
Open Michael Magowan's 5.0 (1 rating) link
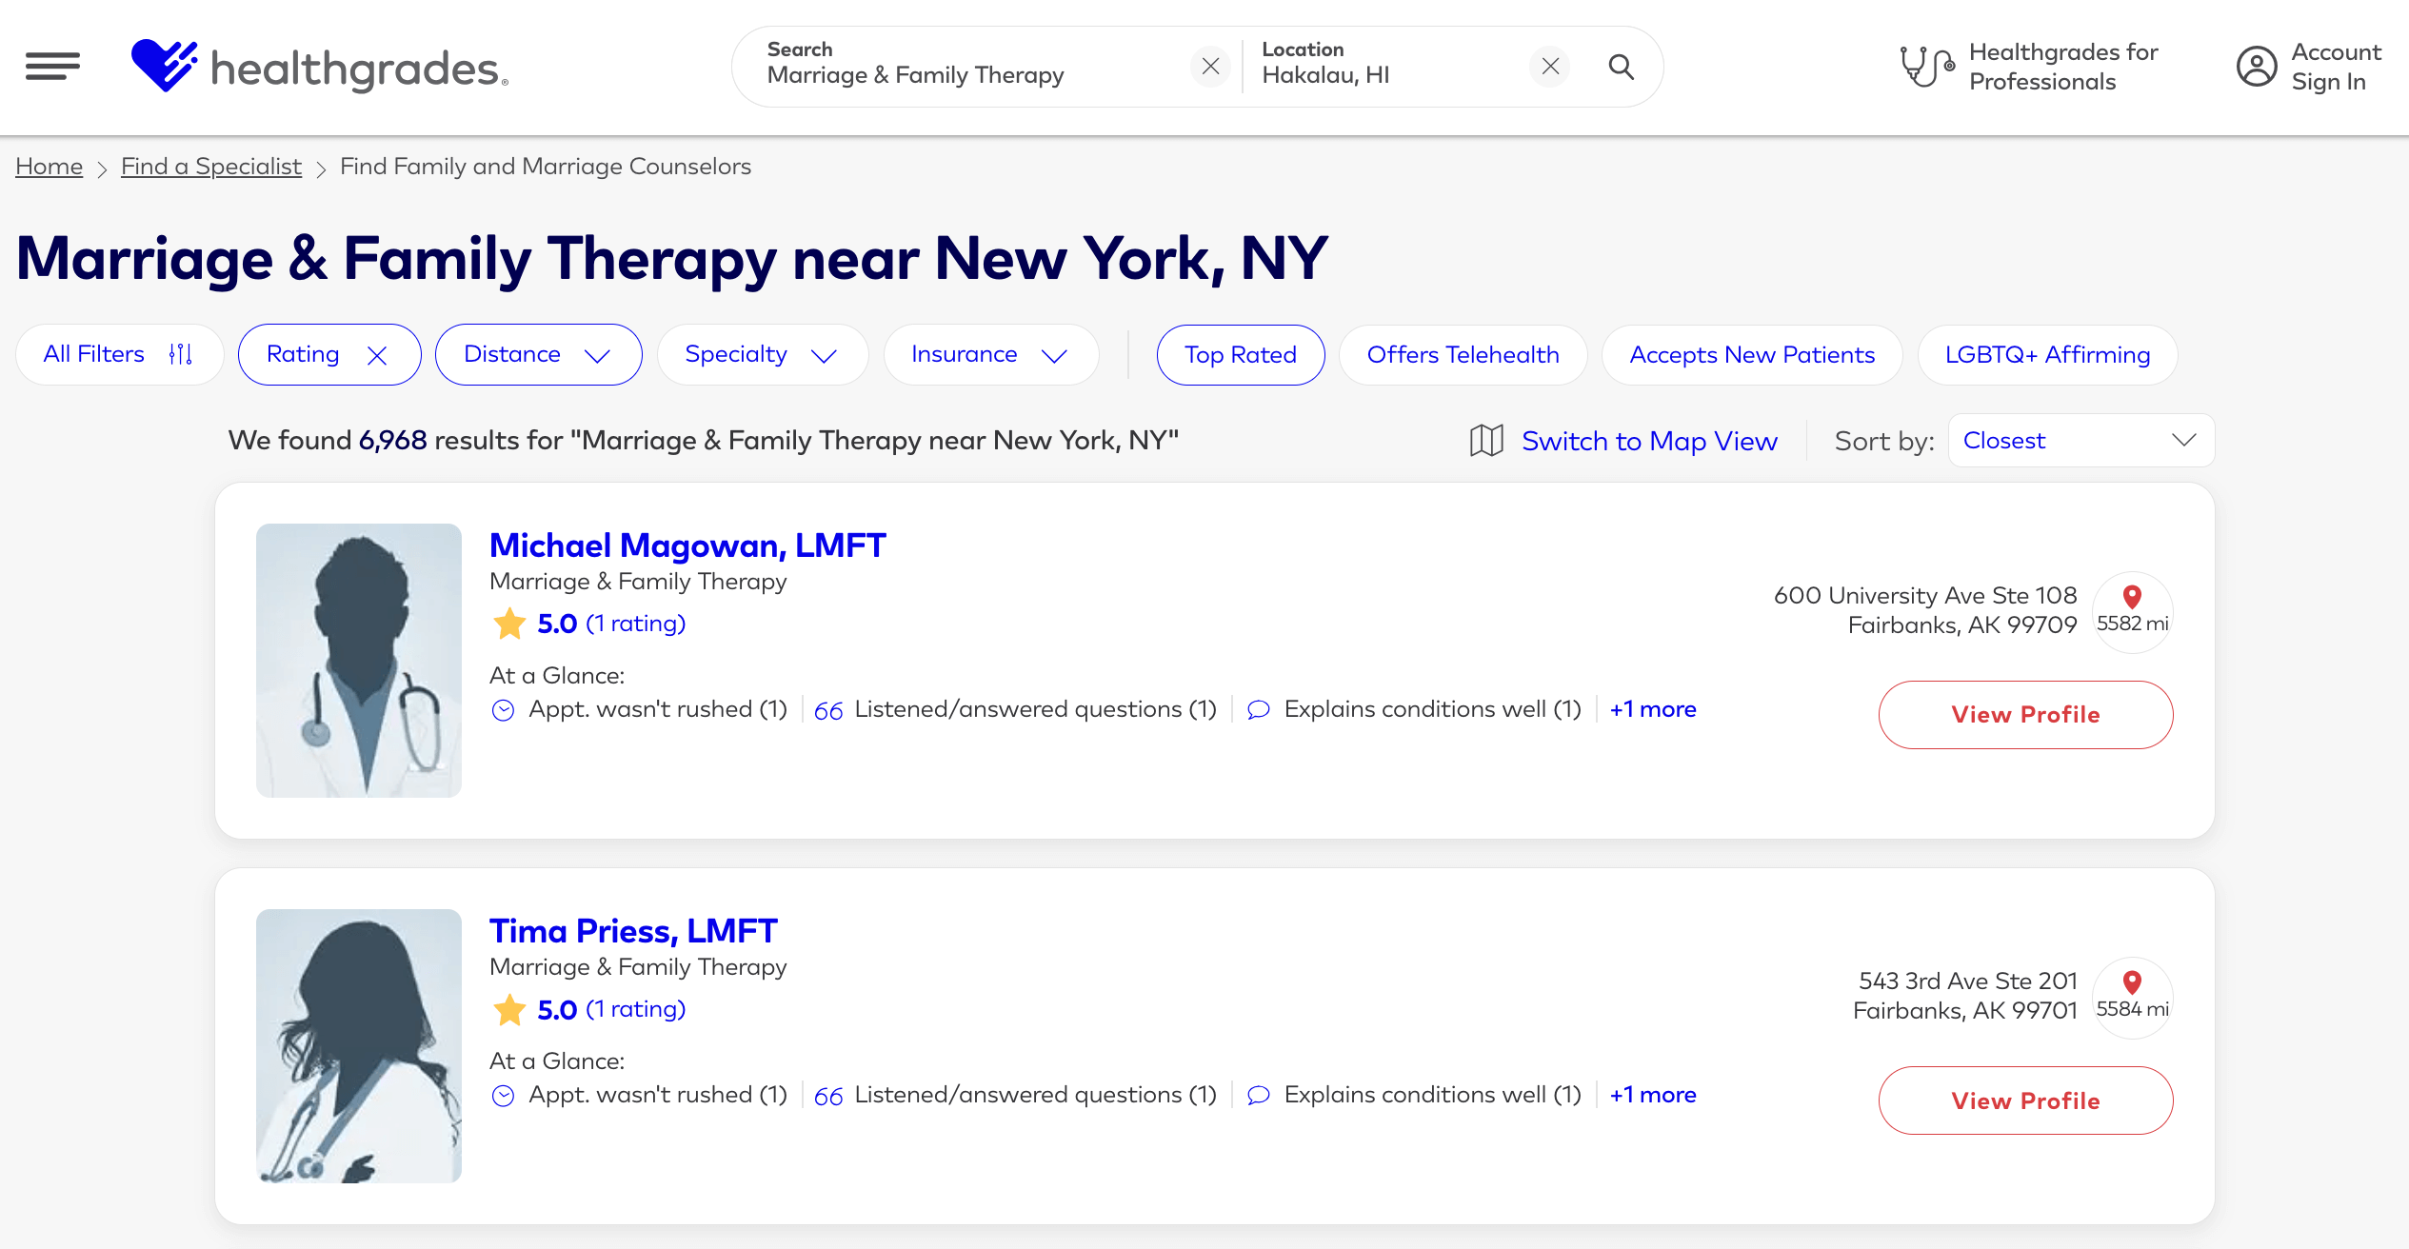pyautogui.click(x=611, y=624)
